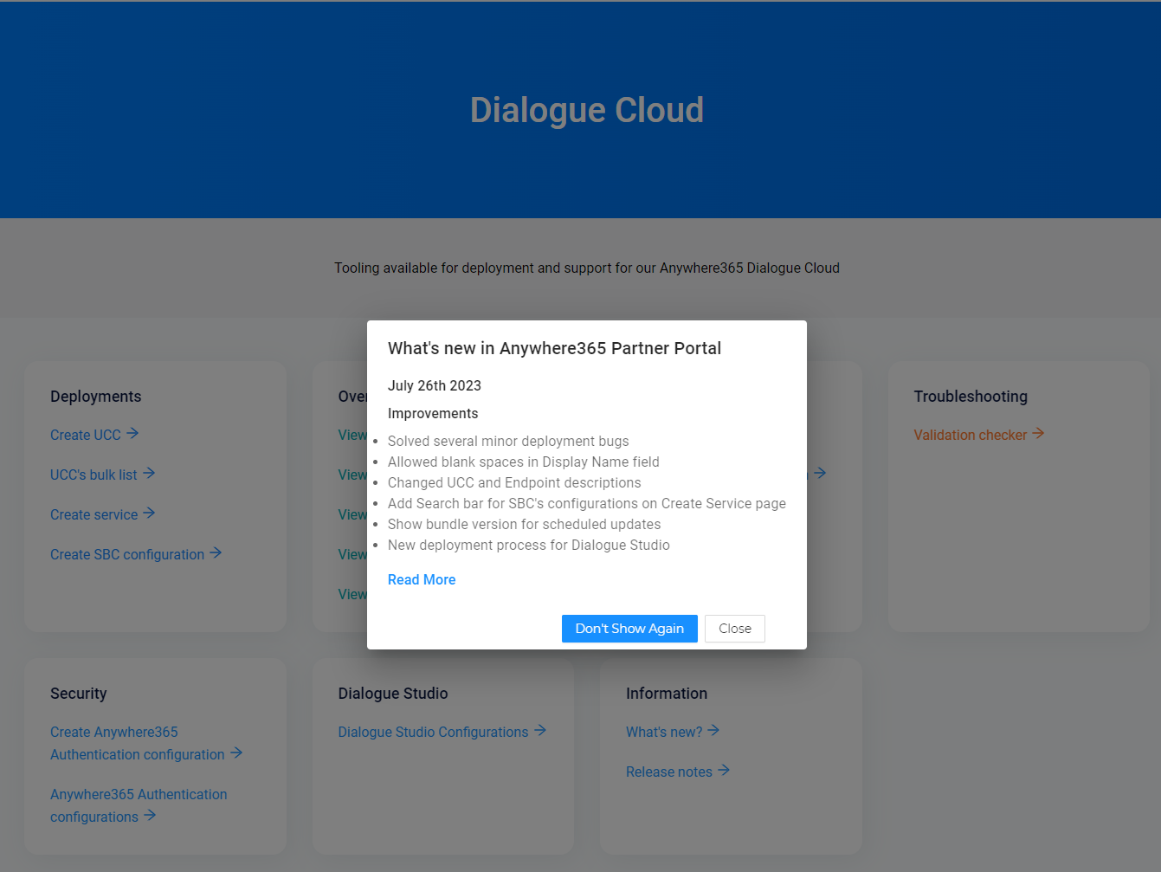The height and width of the screenshot is (872, 1161).
Task: Click the Deployments card heading
Action: point(95,397)
